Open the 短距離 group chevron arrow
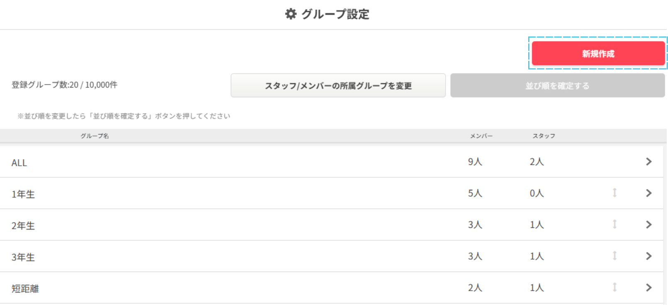 (x=649, y=288)
